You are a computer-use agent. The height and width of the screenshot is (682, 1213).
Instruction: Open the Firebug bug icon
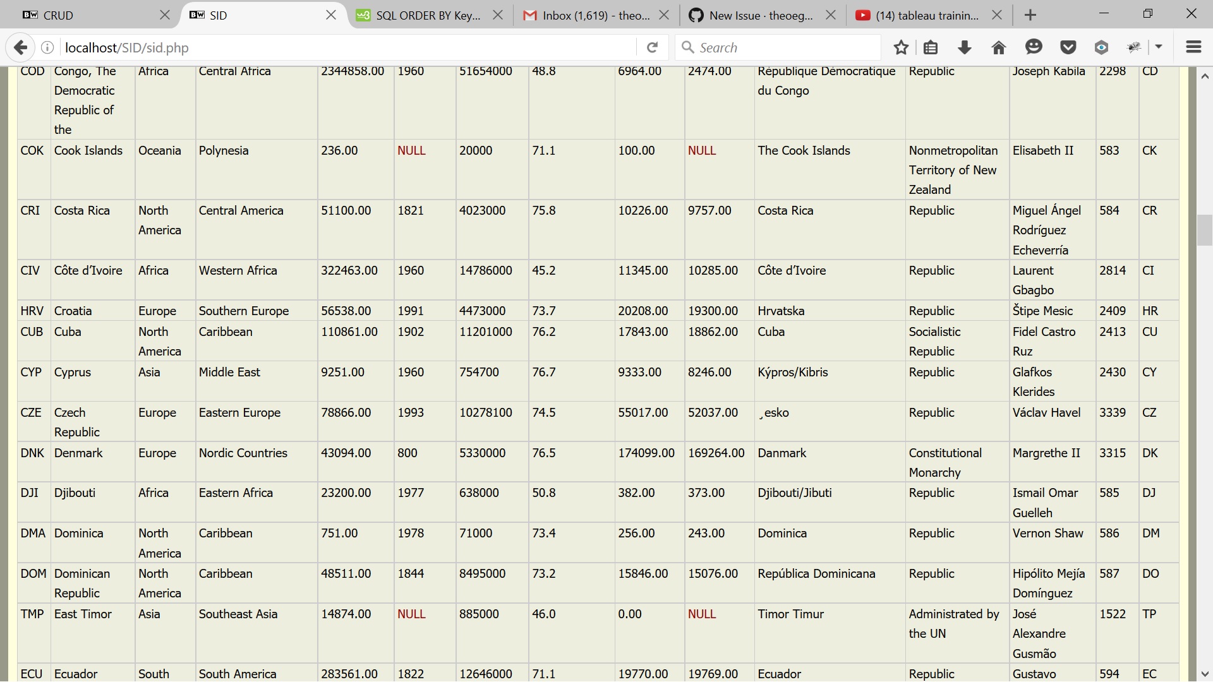(1135, 47)
